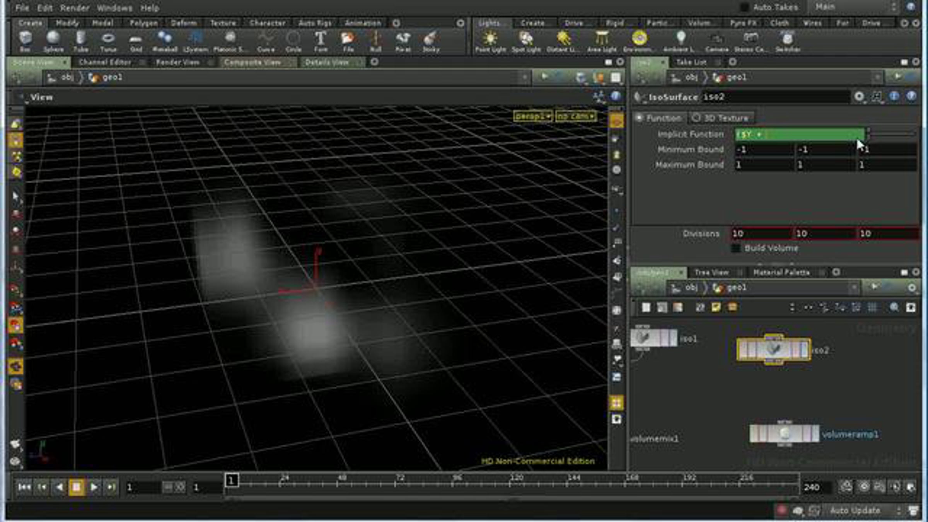This screenshot has width=928, height=522.
Task: Jump to the first frame button
Action: click(24, 487)
